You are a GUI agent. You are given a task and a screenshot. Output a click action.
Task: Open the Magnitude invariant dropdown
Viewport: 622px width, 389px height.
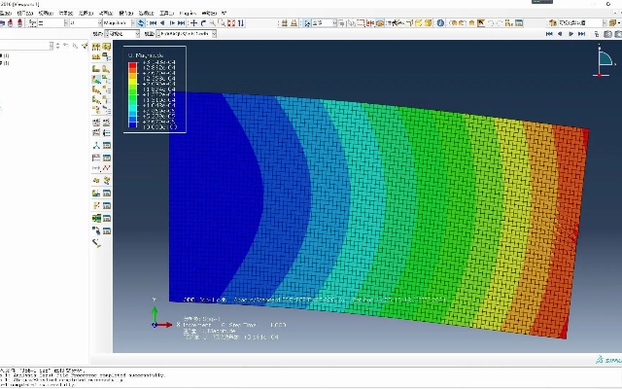tap(118, 23)
